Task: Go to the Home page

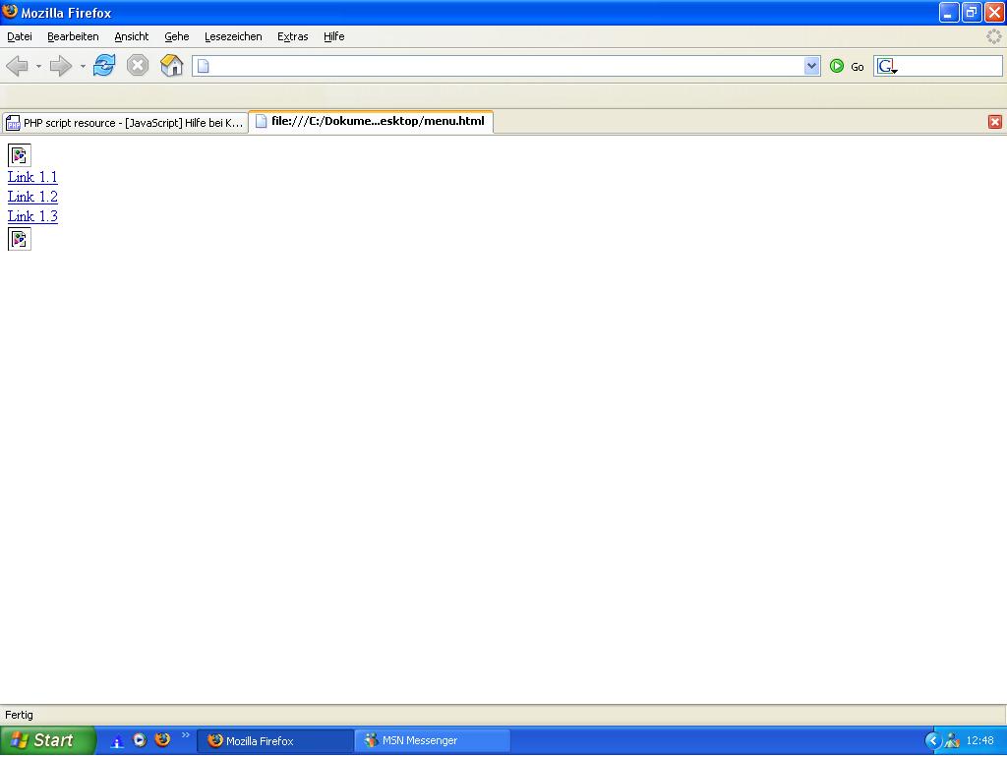Action: click(x=172, y=66)
